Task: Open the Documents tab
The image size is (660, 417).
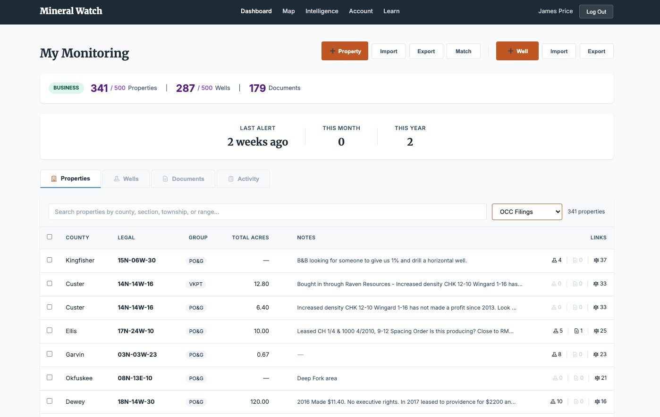Action: (183, 179)
